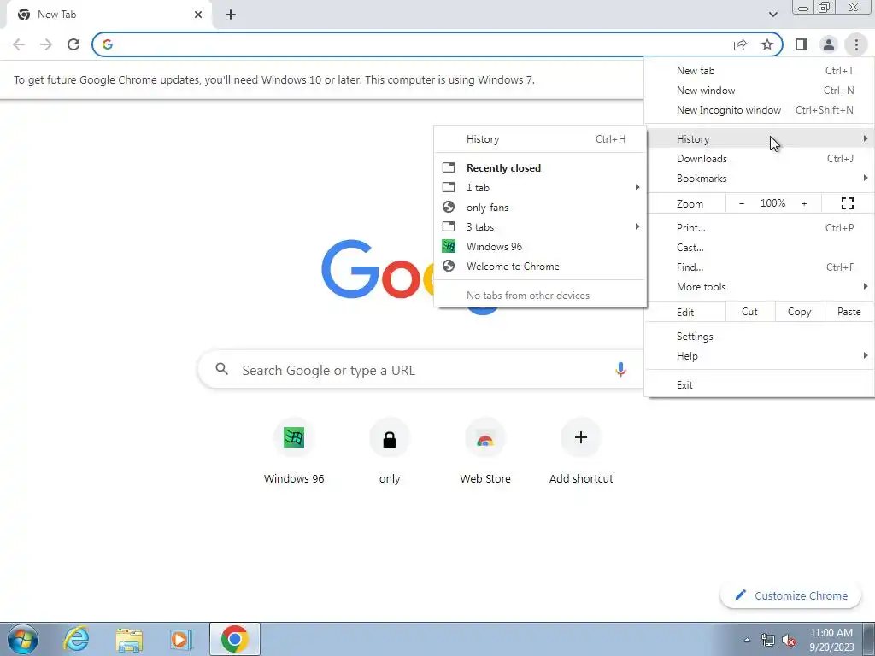Open Downloads from the menu
The height and width of the screenshot is (656, 875).
click(760, 158)
